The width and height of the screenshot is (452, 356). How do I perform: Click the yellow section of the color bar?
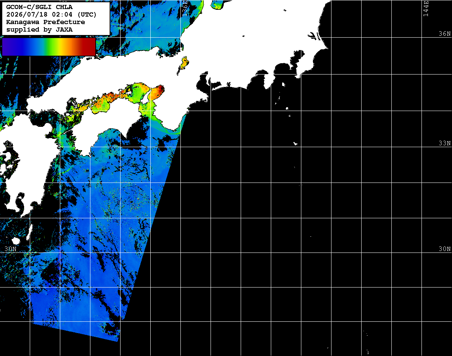point(61,47)
